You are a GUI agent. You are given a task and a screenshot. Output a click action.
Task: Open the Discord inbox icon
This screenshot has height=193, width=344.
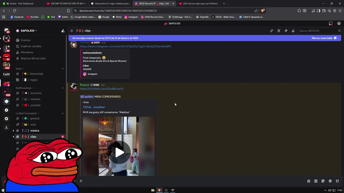[331, 24]
